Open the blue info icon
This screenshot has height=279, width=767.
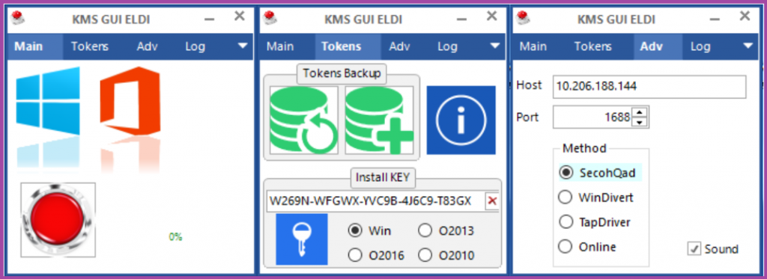click(461, 120)
